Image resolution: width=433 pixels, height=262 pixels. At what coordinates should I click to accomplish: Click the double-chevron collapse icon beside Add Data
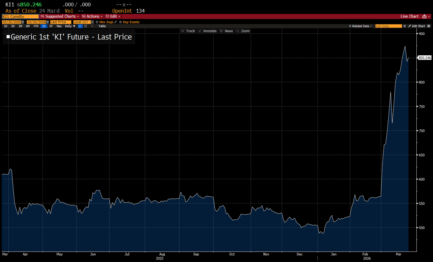click(404, 26)
